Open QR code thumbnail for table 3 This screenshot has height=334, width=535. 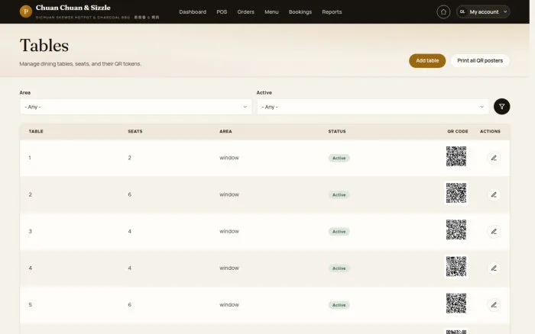click(x=456, y=230)
